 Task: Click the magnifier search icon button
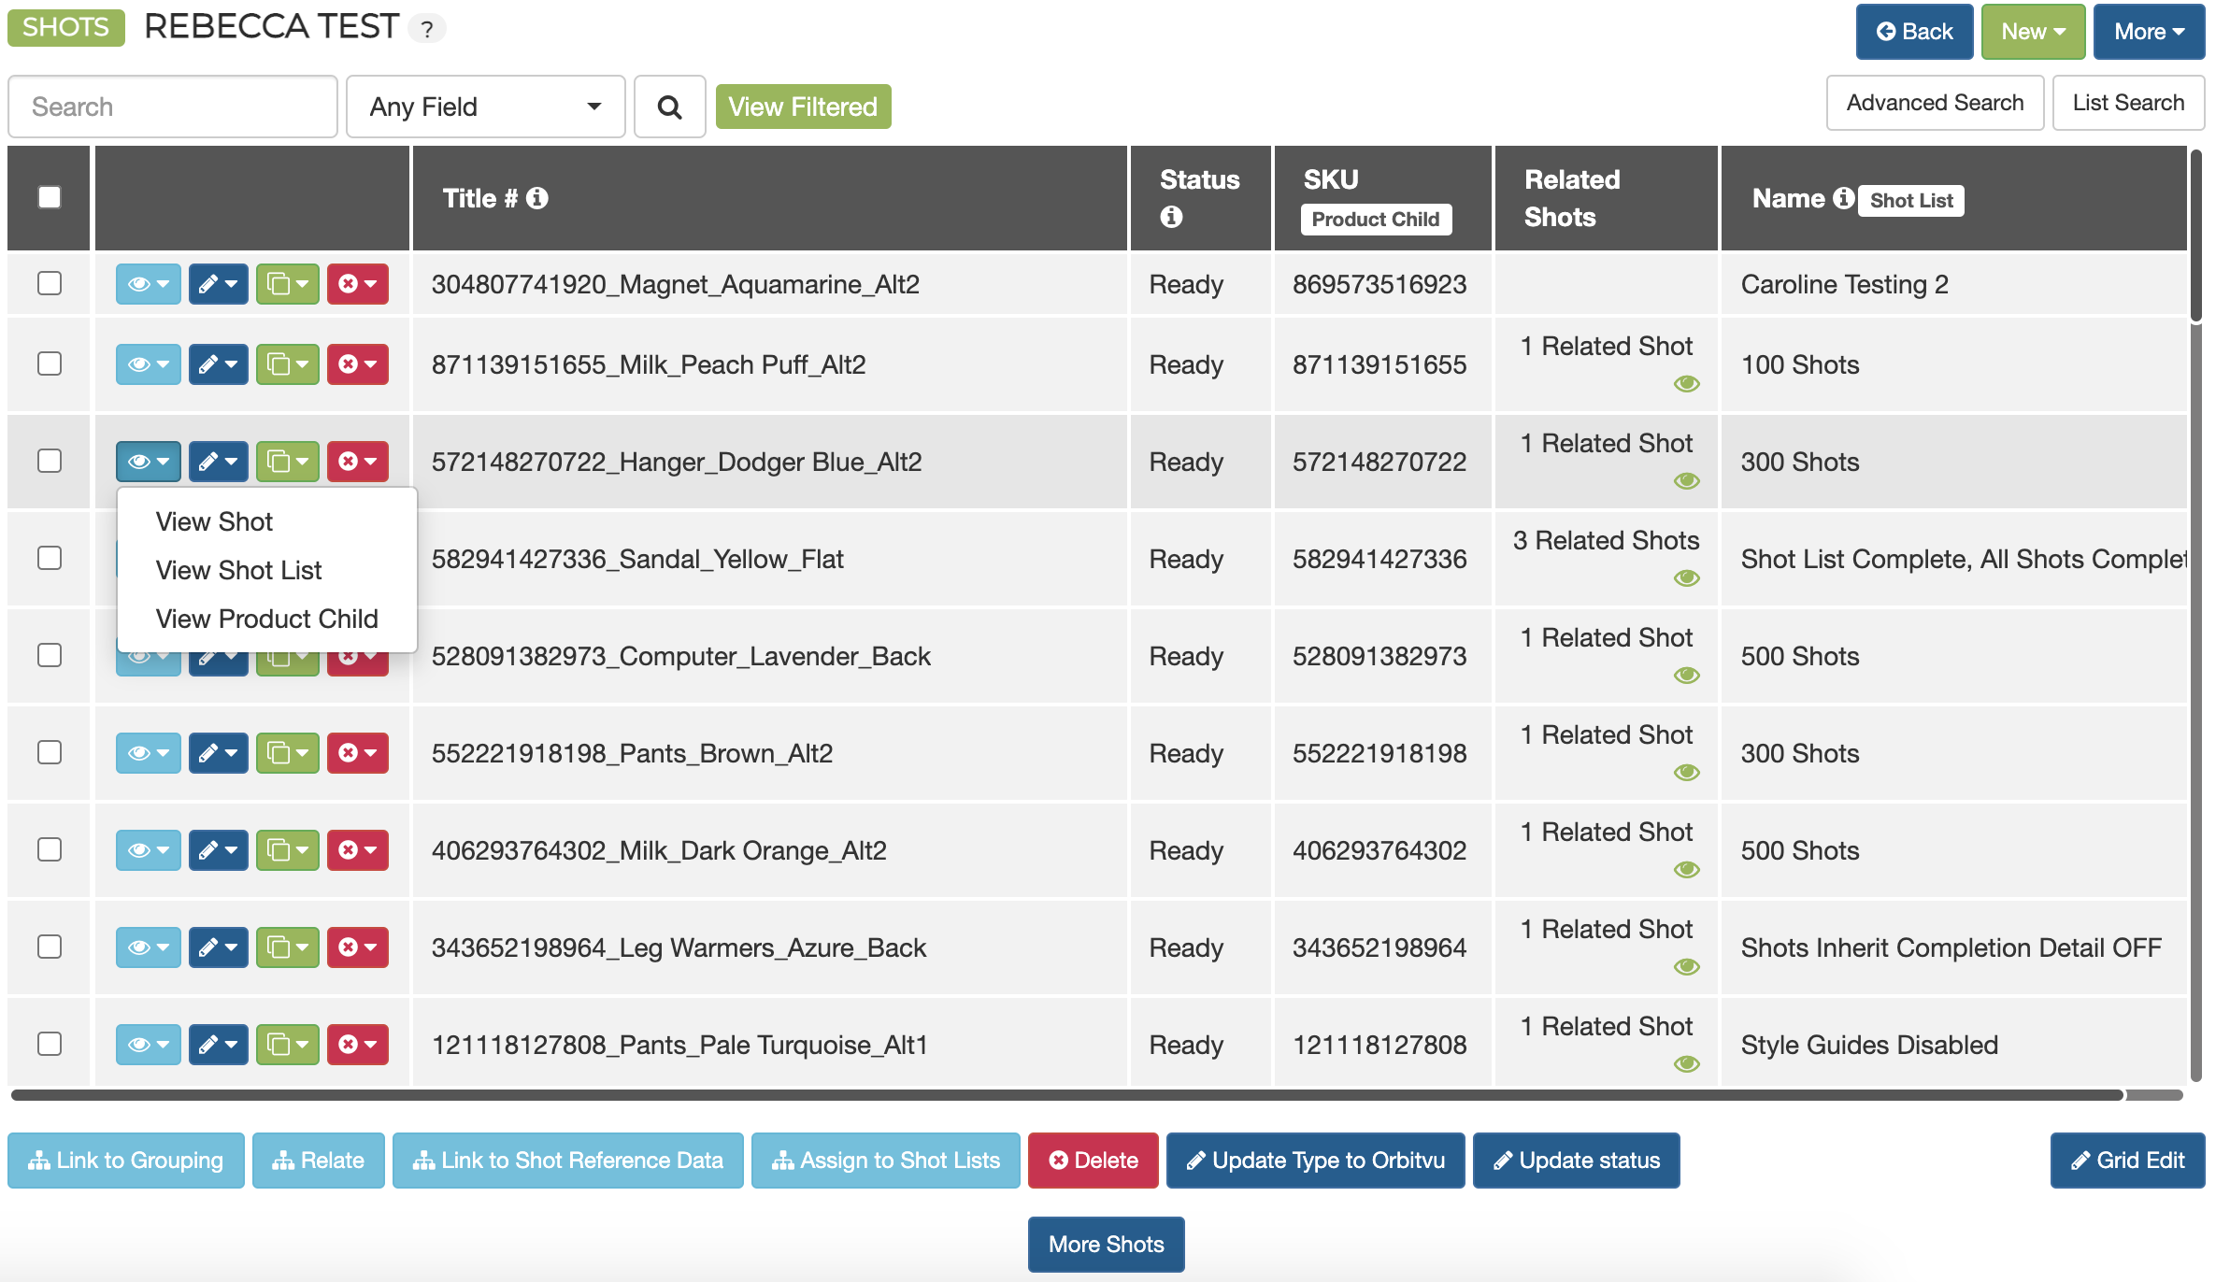tap(669, 107)
